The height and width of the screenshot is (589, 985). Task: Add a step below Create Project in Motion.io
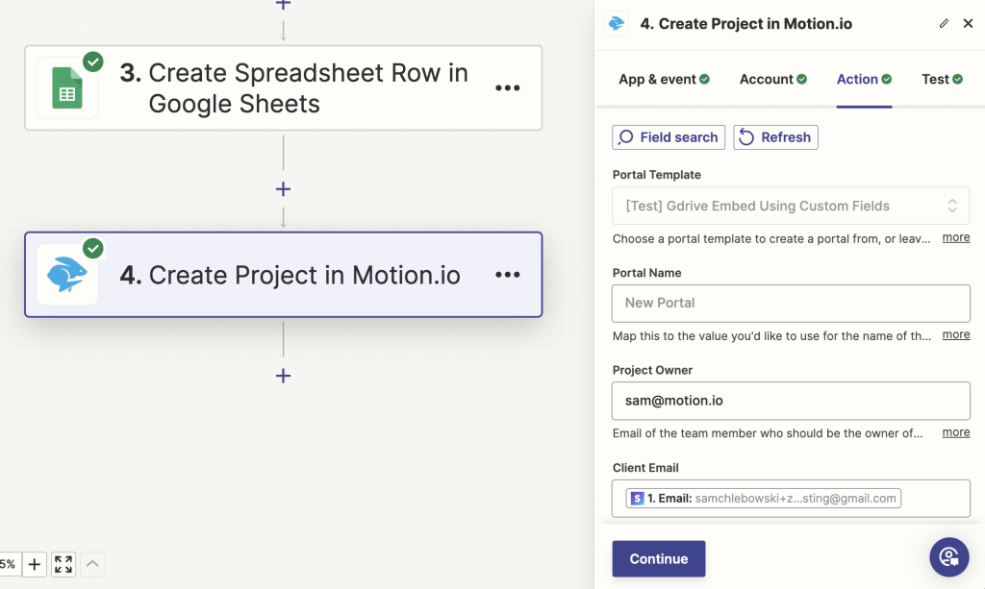(283, 376)
